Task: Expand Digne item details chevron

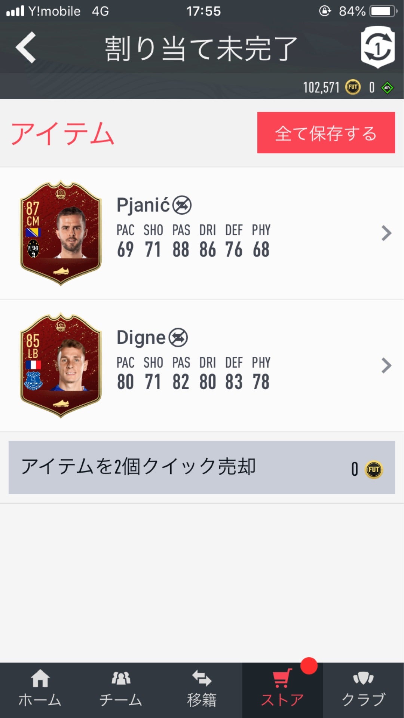Action: (x=386, y=365)
